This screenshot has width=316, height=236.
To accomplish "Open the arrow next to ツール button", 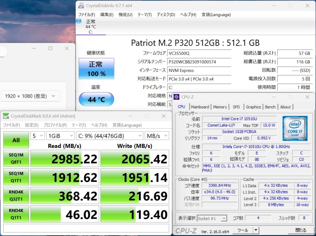I will point(256,230).
